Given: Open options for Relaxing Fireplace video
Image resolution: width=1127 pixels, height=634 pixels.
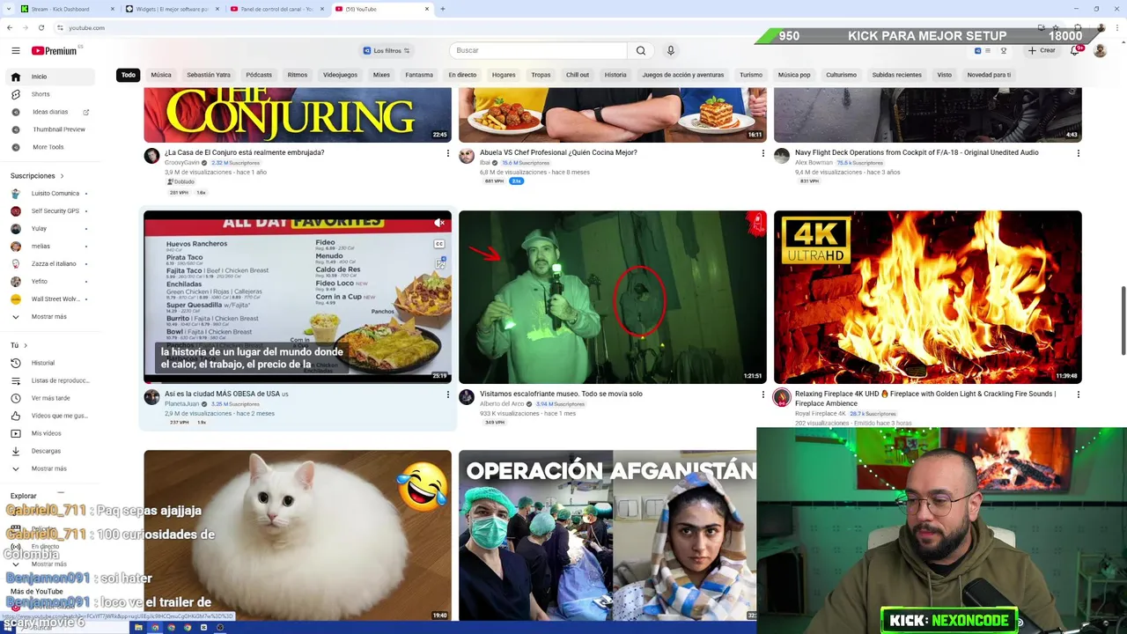Looking at the screenshot, I should (x=1078, y=394).
